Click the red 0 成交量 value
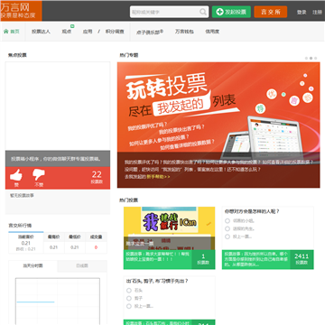The width and height of the screenshot is (325, 325). coord(96,247)
